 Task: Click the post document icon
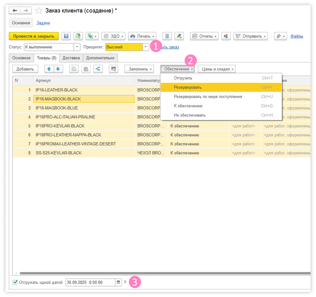tap(78, 36)
